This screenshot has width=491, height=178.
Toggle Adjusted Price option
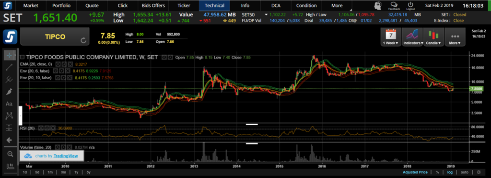coord(415,172)
